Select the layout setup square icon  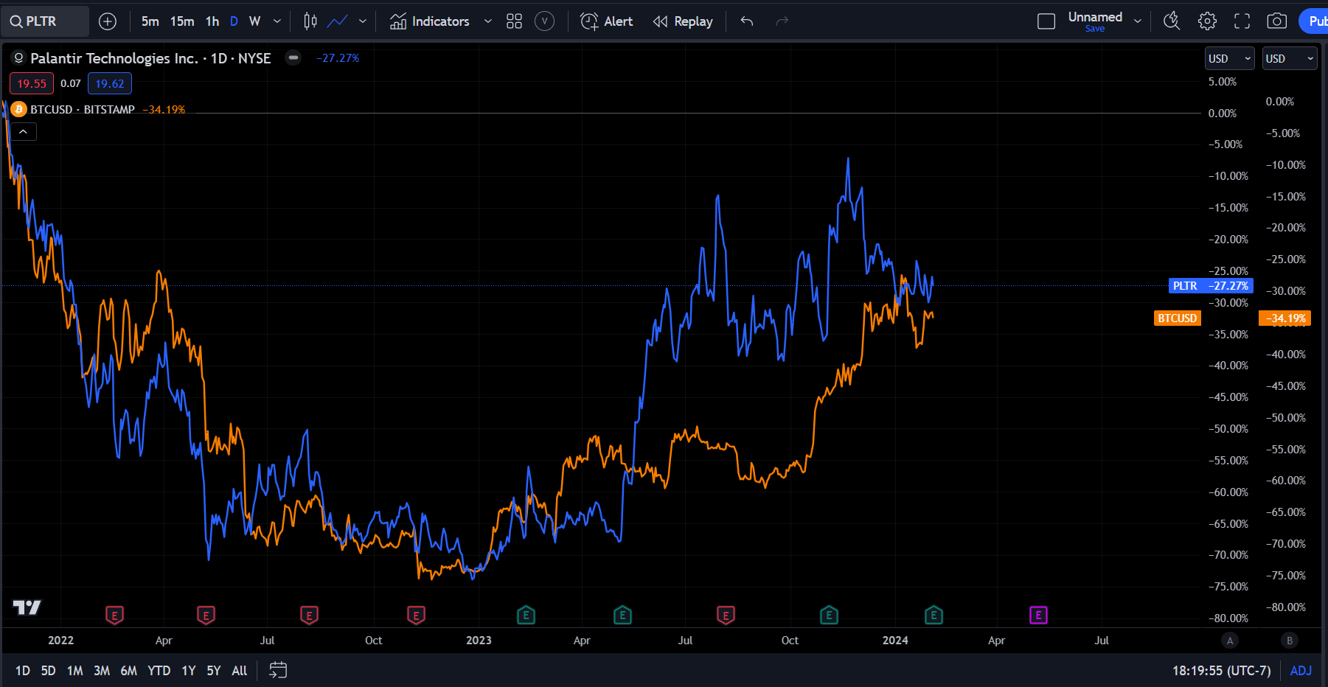[1046, 21]
